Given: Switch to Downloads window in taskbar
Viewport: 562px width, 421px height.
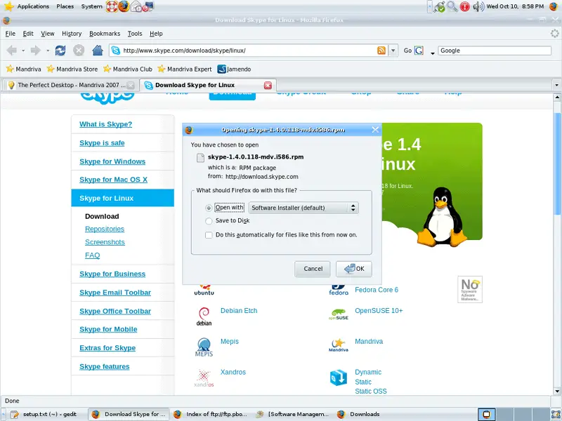Looking at the screenshot, I should tap(365, 414).
